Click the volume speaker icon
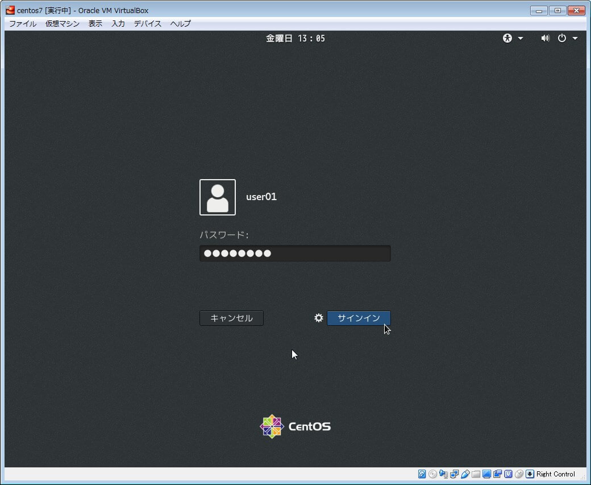The image size is (591, 485). coord(545,38)
